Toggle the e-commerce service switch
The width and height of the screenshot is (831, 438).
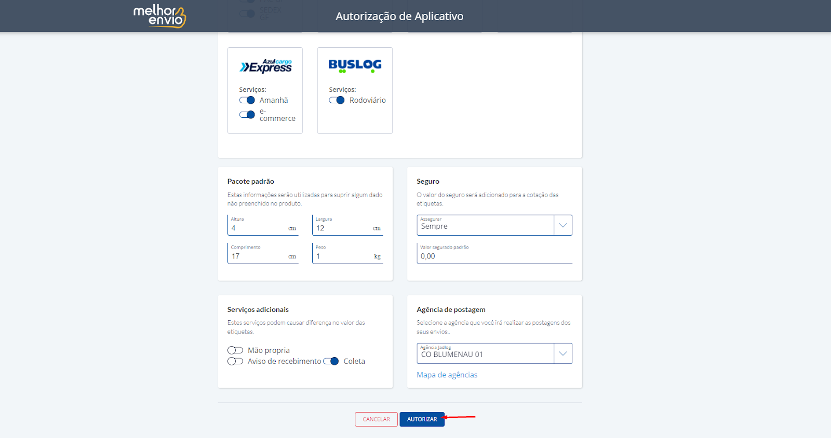click(247, 115)
